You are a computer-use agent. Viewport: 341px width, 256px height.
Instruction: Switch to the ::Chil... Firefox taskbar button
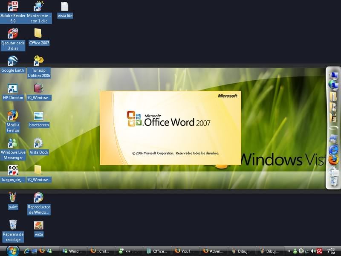[x=101, y=251]
